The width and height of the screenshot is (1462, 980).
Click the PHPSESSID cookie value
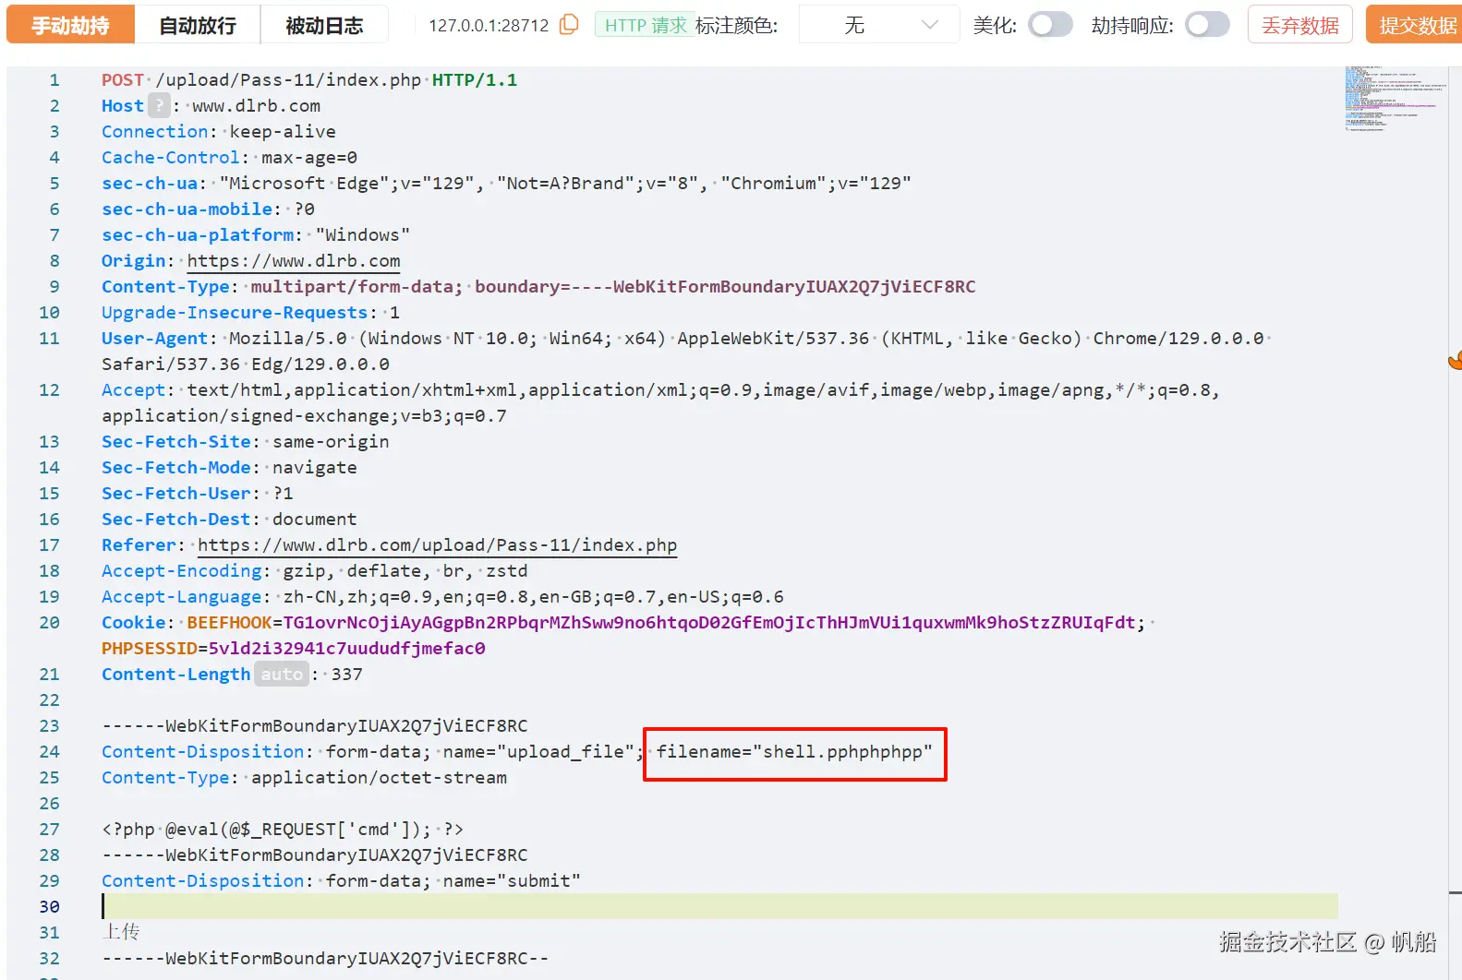tap(346, 649)
